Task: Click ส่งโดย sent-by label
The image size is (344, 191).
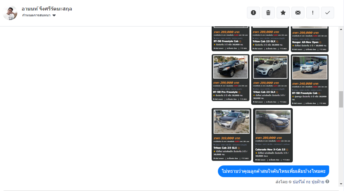Action: coord(282,181)
